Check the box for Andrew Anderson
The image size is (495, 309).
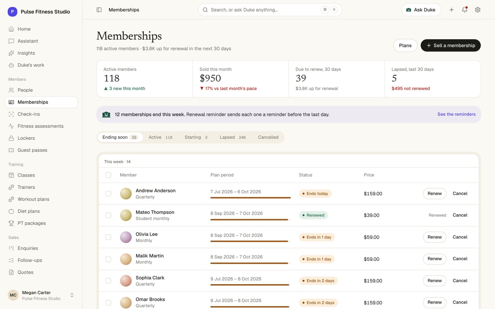[x=108, y=194]
